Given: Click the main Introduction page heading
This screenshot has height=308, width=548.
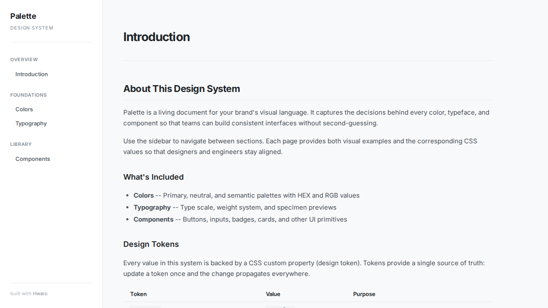Looking at the screenshot, I should pos(156,37).
